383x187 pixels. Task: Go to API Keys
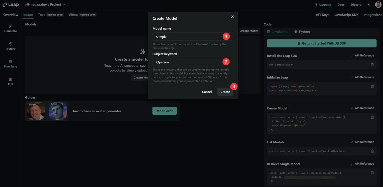[323, 15]
